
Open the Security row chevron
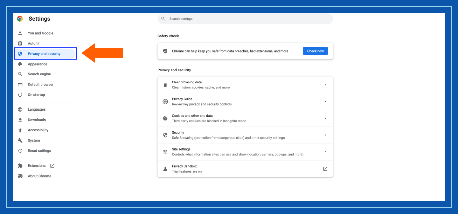pos(325,135)
